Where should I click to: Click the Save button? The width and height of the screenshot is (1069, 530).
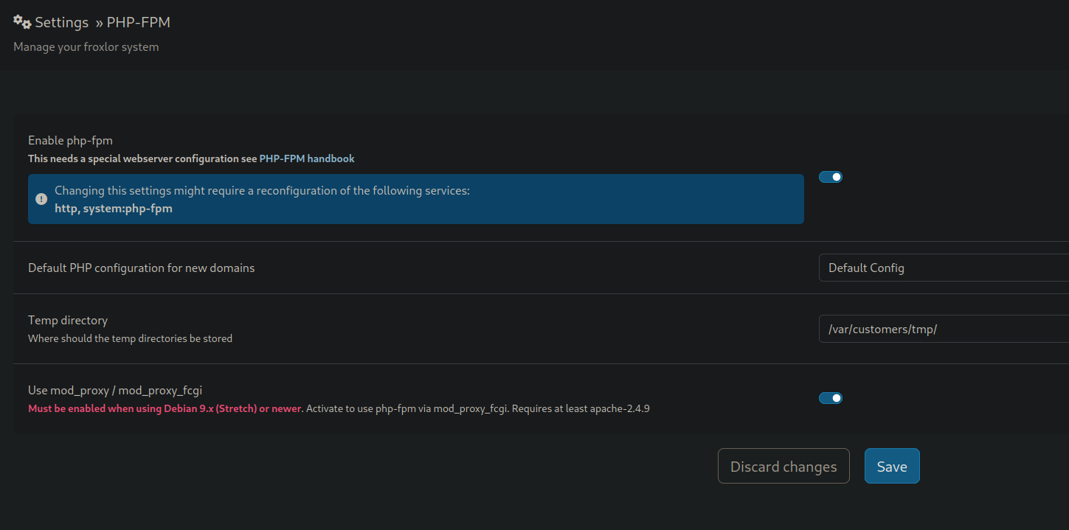[x=891, y=466]
